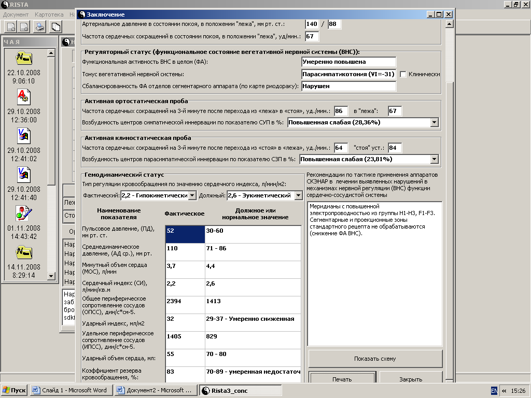Click the ОПСС normal cell 1413

(253, 305)
